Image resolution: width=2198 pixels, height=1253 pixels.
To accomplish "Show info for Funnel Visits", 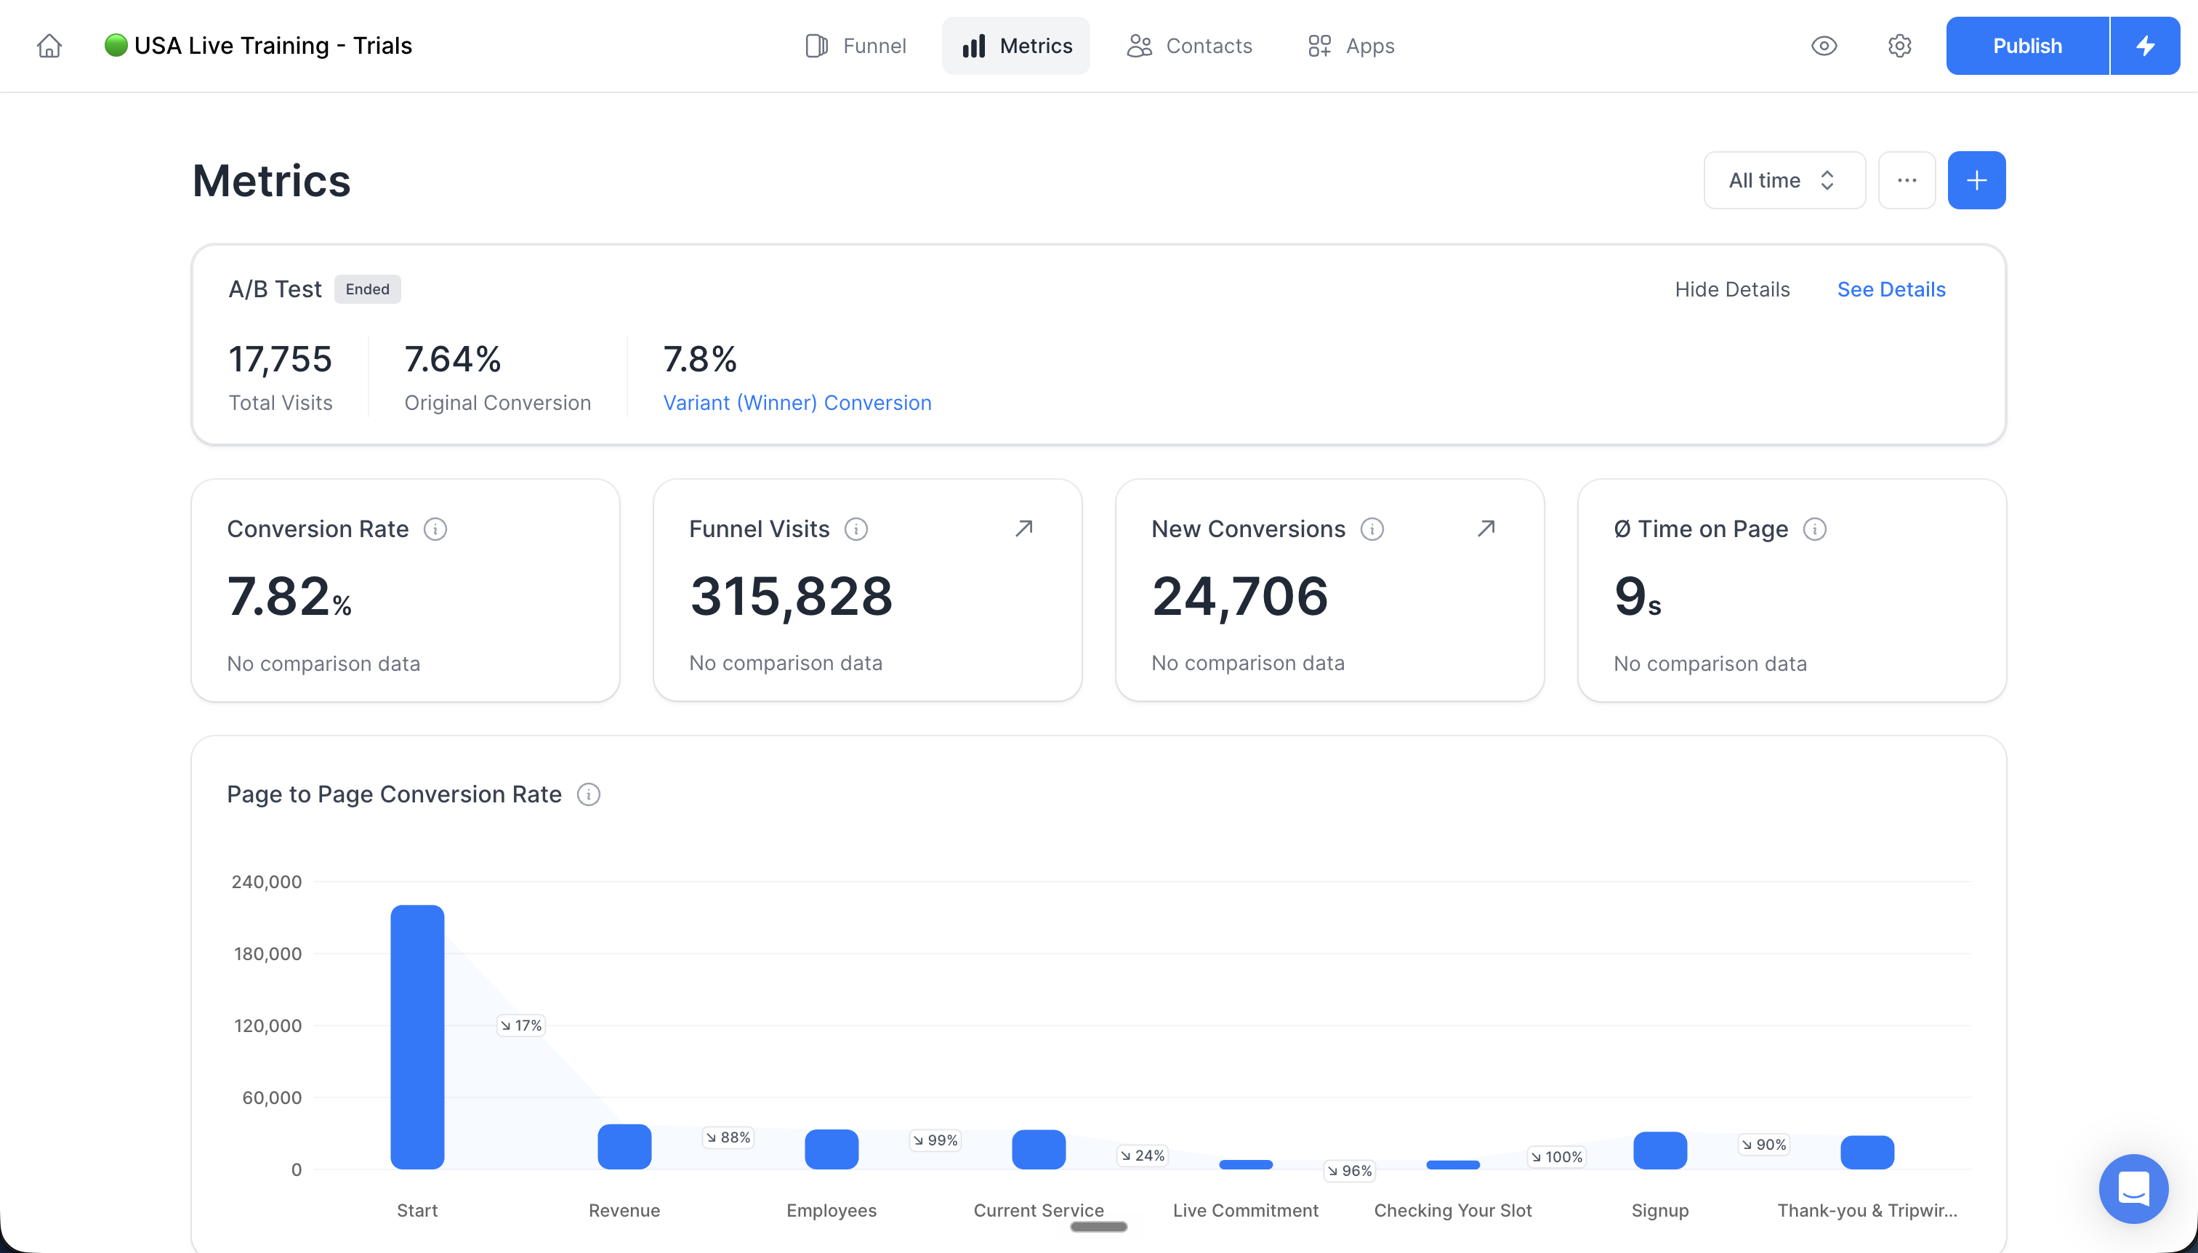I will pyautogui.click(x=856, y=528).
